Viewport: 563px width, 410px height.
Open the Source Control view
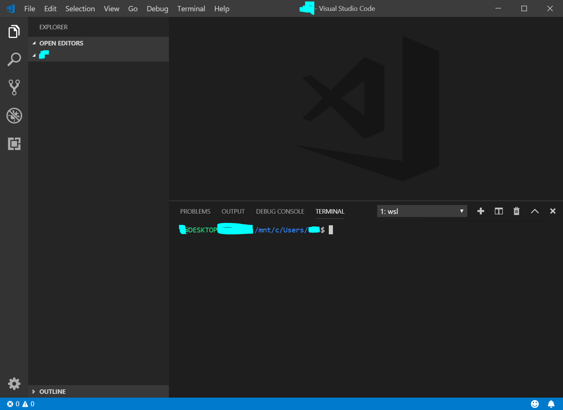(x=14, y=87)
